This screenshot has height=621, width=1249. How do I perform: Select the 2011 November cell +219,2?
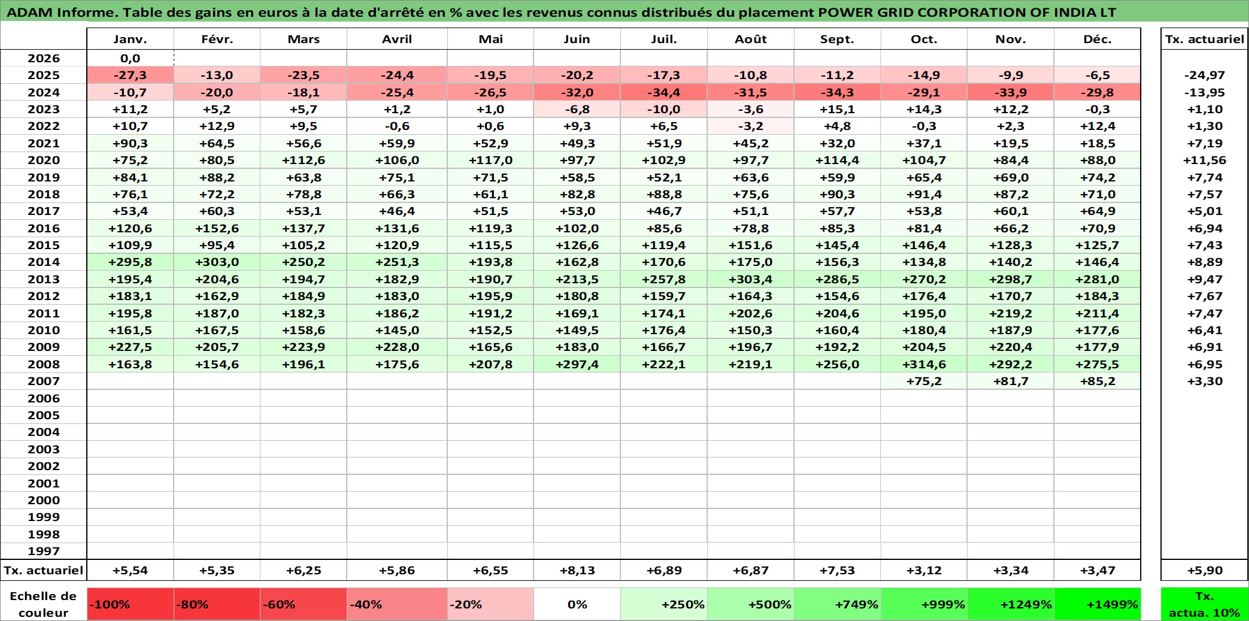pos(1011,313)
